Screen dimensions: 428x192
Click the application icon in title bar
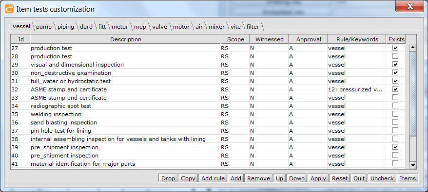9,9
